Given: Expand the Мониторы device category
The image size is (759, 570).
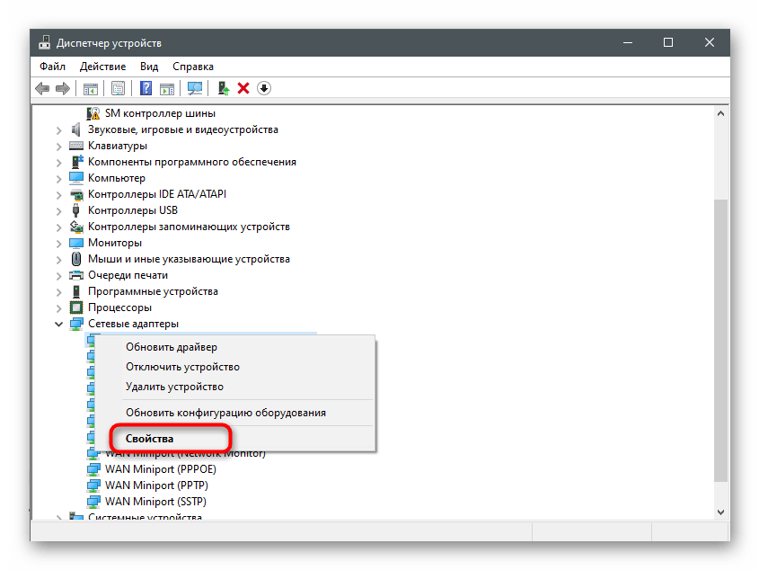Looking at the screenshot, I should coord(59,243).
